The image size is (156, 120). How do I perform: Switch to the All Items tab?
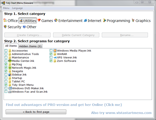tap(11, 46)
